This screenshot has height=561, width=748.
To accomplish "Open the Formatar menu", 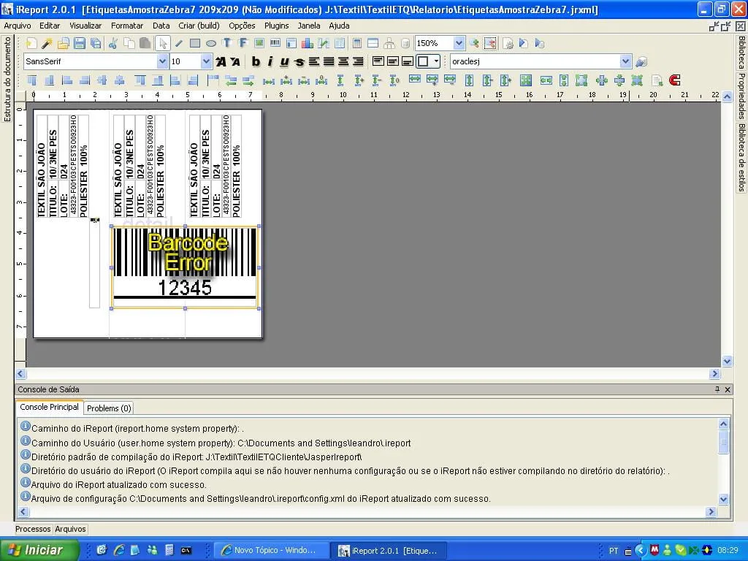I will (127, 26).
